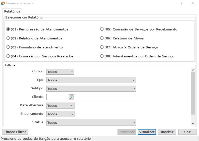Viewport: 199px width, 141px height.
Task: Select (07) Ativos X Ordens de Serviço
Action: click(102, 47)
